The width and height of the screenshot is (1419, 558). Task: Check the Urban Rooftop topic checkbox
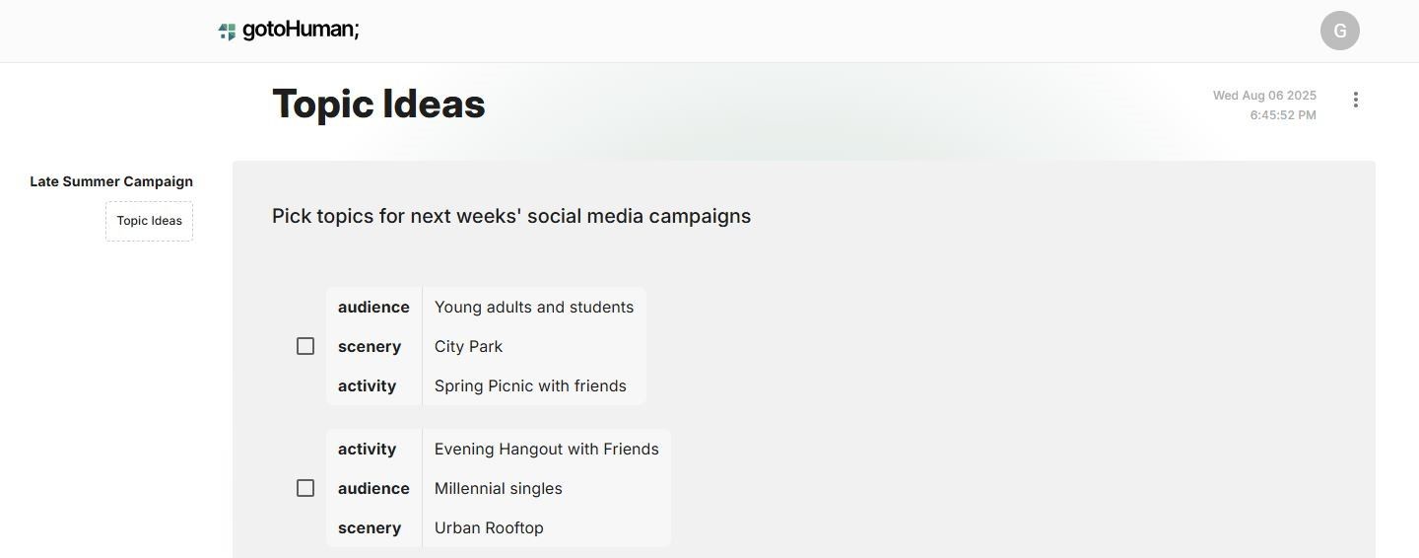pyautogui.click(x=305, y=488)
